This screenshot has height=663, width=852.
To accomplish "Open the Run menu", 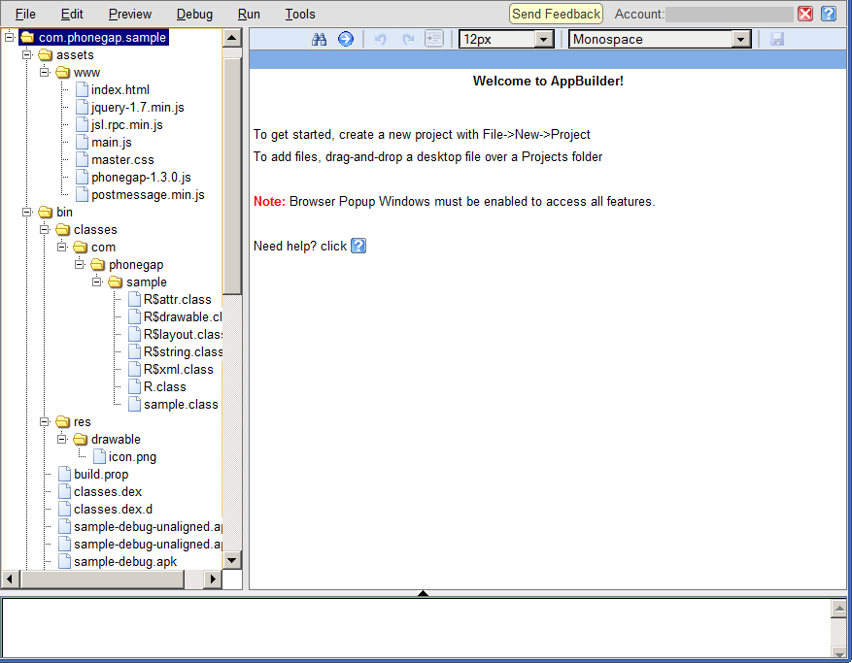I will tap(249, 15).
